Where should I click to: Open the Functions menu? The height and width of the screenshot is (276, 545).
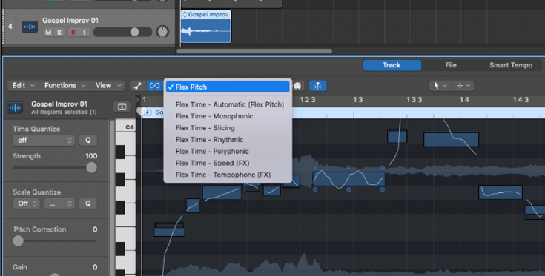click(x=65, y=85)
